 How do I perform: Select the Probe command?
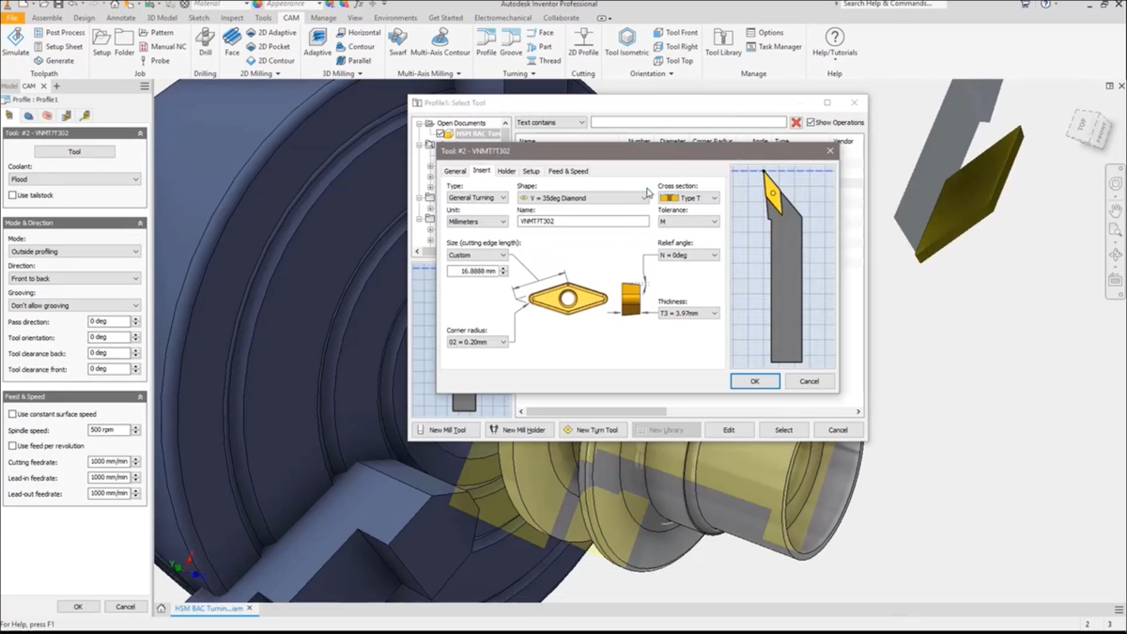coord(155,60)
